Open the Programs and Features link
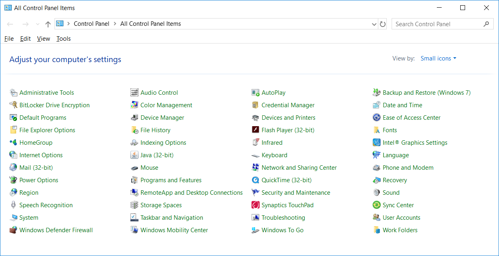Viewport: 499px width, 256px height. click(171, 180)
